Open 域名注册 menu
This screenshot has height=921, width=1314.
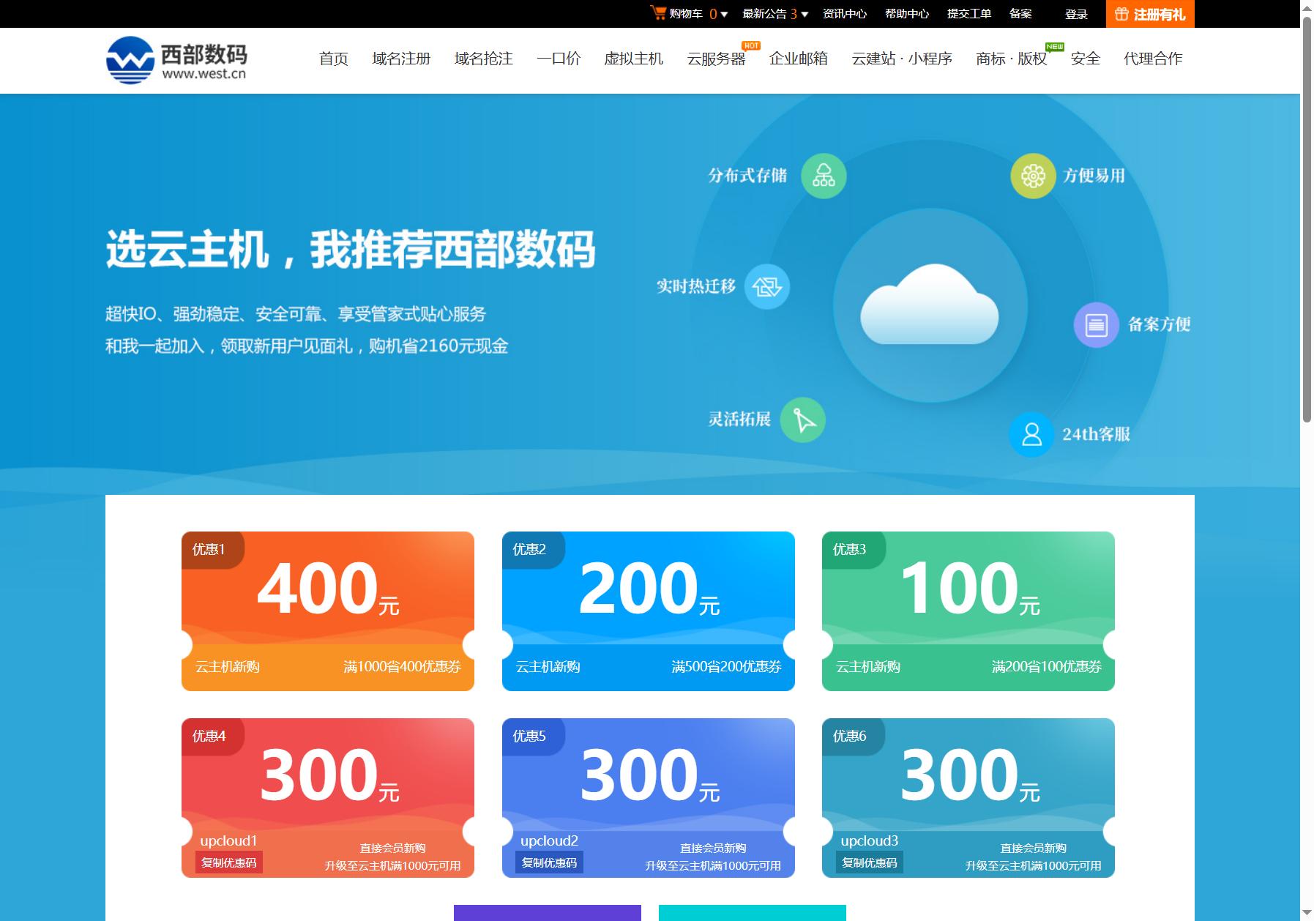401,59
